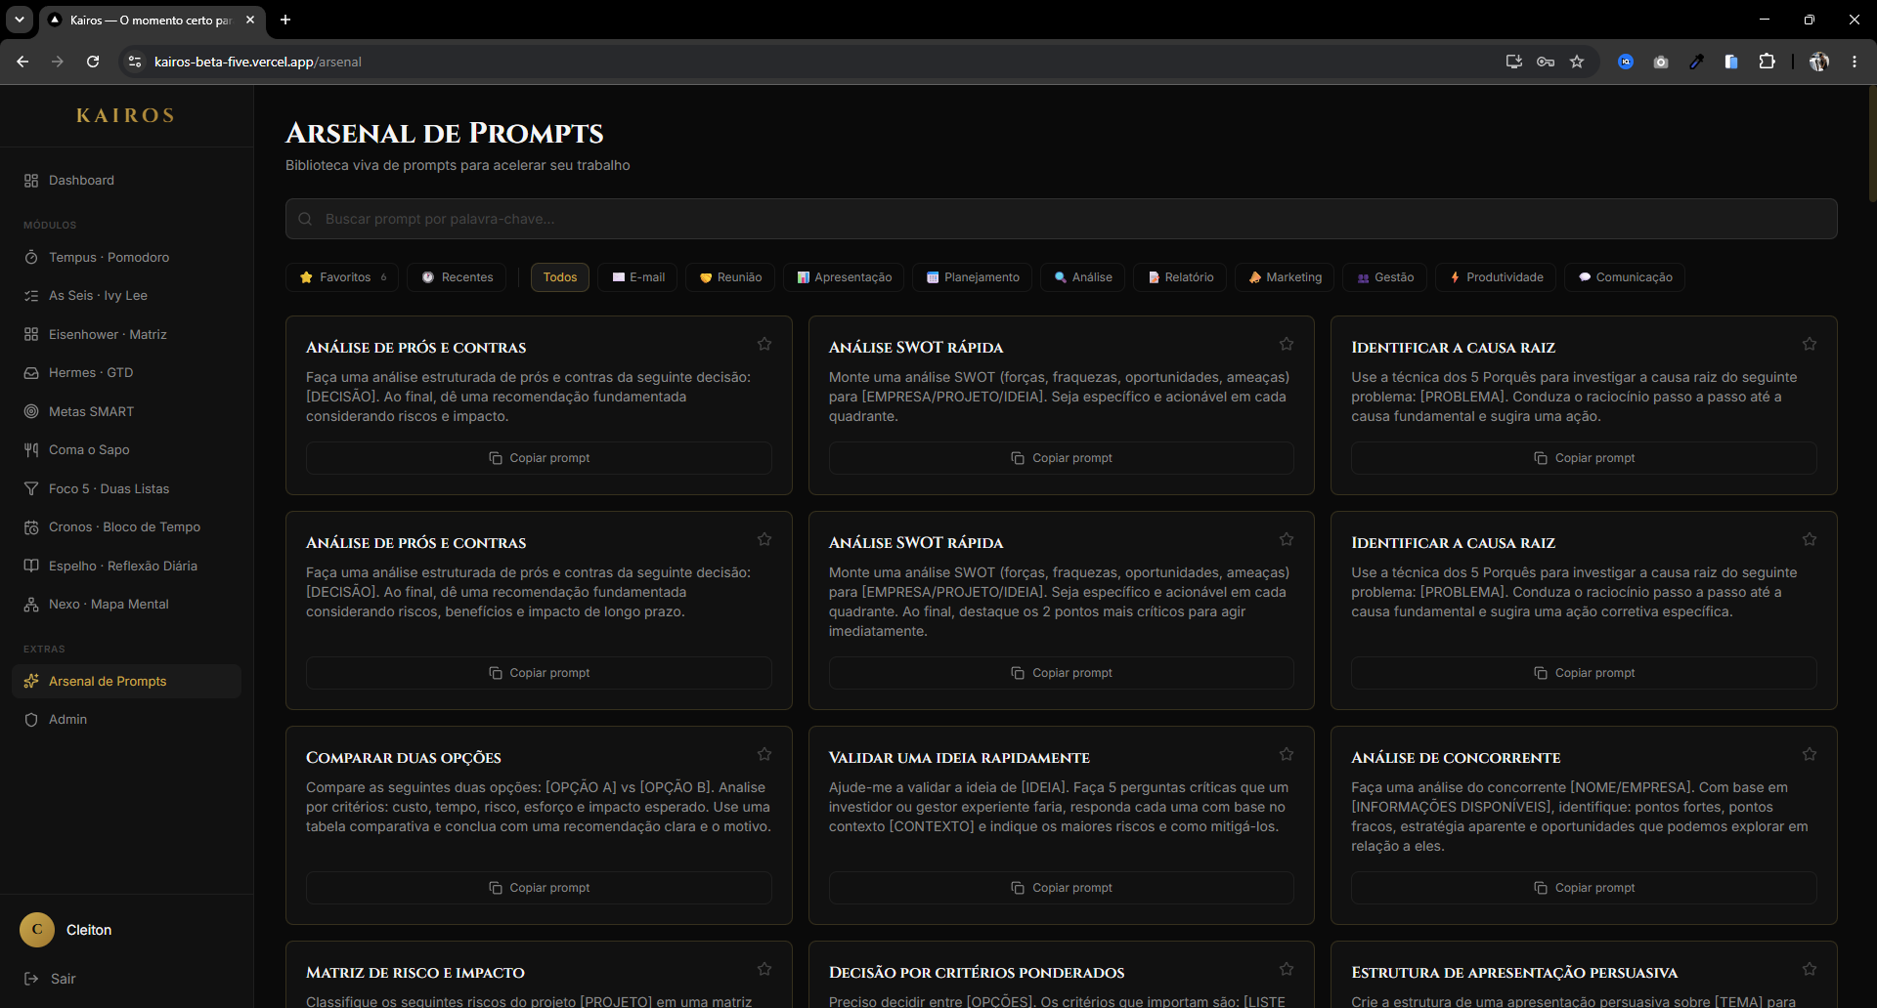Open a new browser tab

point(285,20)
